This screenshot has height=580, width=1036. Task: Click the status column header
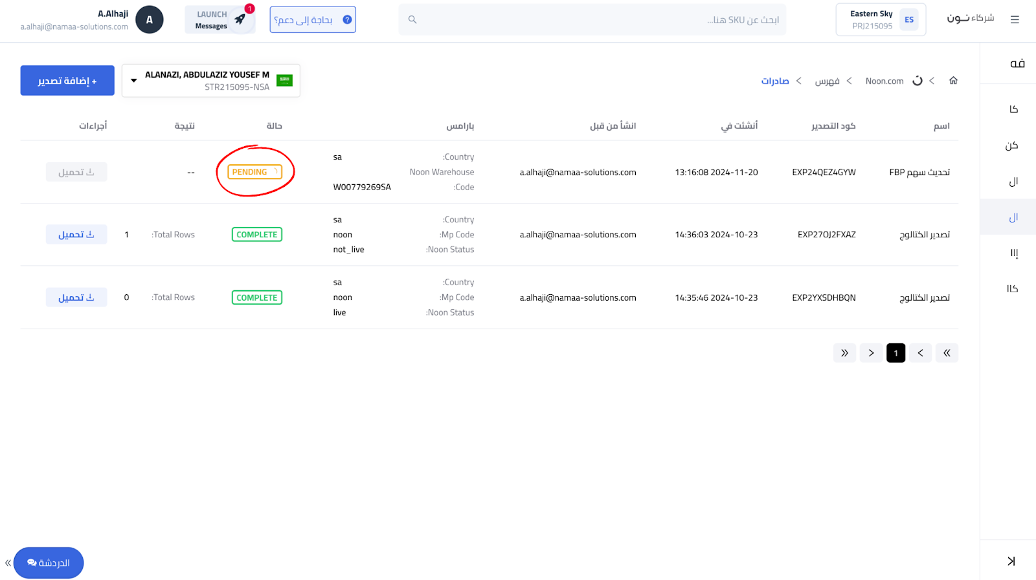point(275,126)
